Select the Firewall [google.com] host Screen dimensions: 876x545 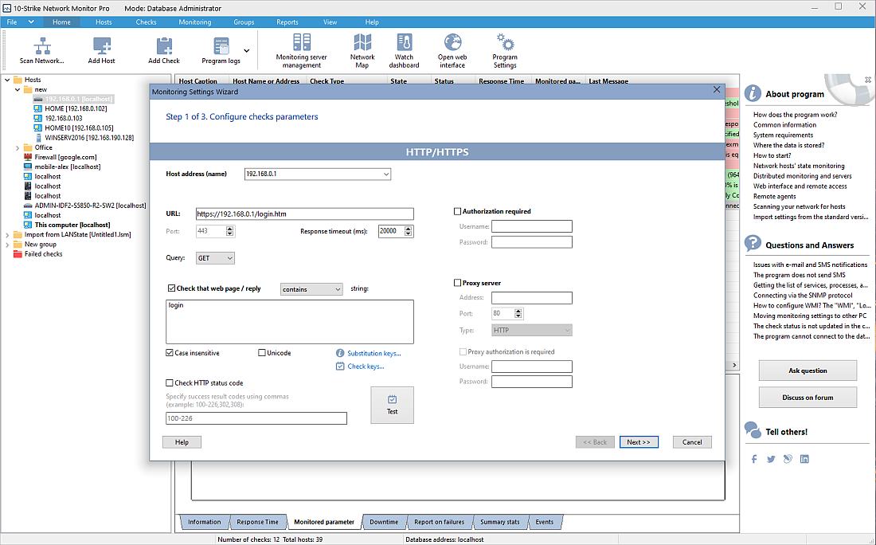[x=65, y=157]
